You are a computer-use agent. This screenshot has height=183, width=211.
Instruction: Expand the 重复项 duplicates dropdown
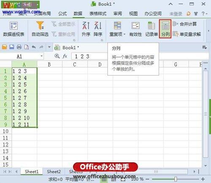[124, 34]
